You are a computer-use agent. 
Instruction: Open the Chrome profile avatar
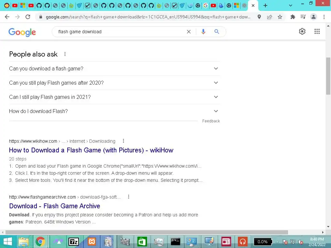pyautogui.click(x=314, y=17)
